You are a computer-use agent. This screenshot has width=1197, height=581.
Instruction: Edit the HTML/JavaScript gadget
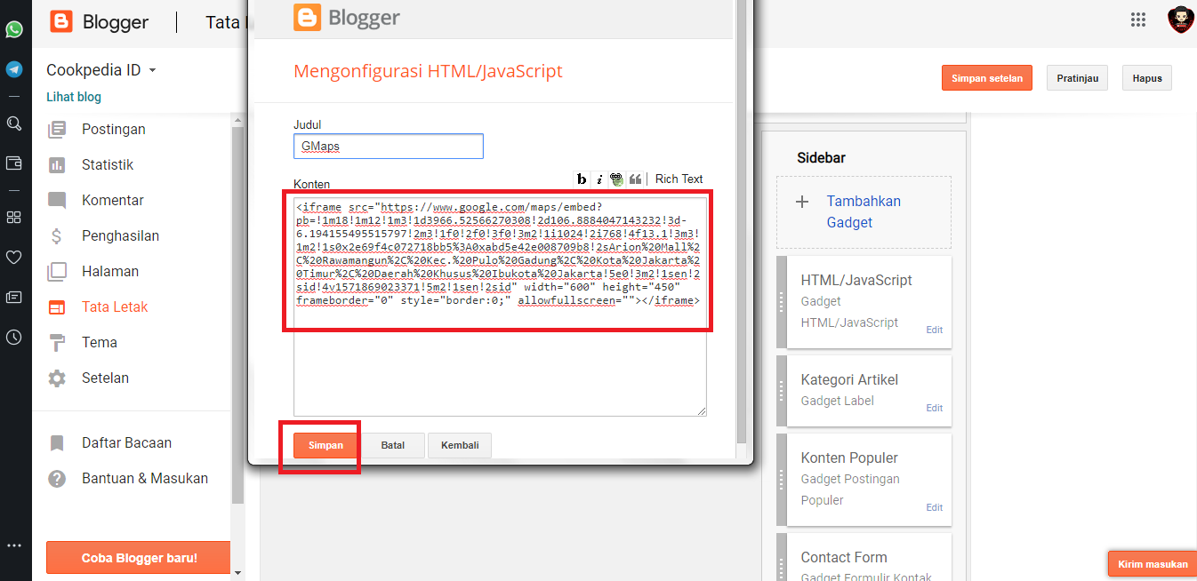click(x=934, y=330)
